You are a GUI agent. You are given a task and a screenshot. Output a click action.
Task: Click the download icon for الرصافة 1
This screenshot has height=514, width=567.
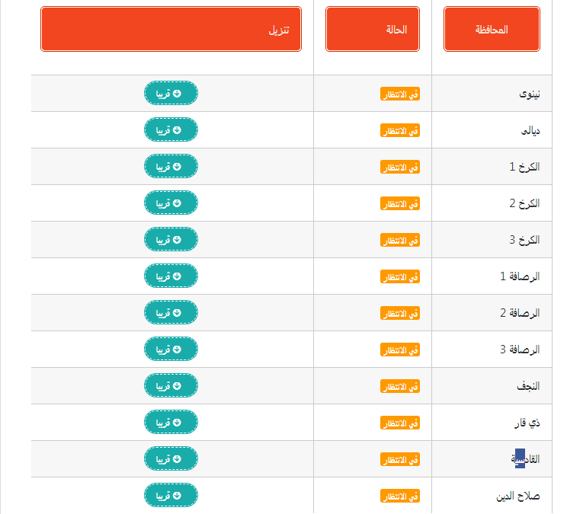(x=177, y=276)
